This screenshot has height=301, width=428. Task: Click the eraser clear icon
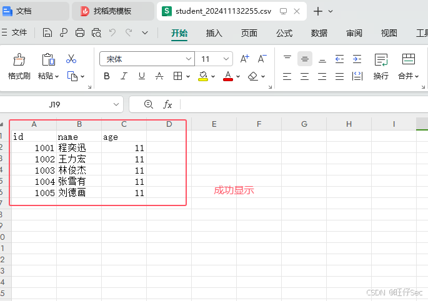click(253, 76)
